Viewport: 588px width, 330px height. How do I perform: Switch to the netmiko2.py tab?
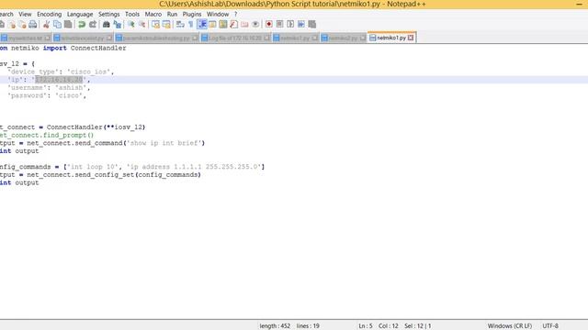point(343,38)
